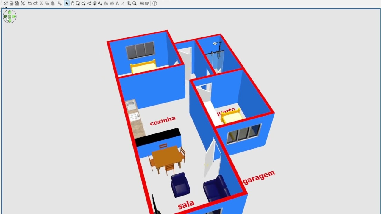Toggle bold text style
The image size is (381, 214).
117,4
